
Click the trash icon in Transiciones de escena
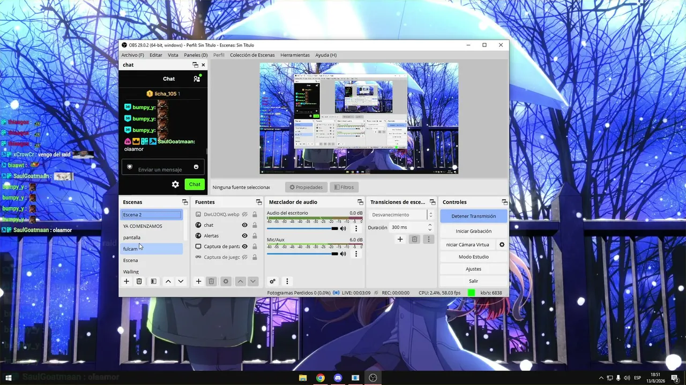click(x=414, y=239)
